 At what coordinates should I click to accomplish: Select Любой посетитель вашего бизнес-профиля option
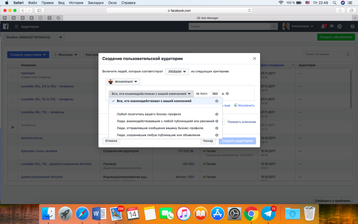(x=149, y=114)
